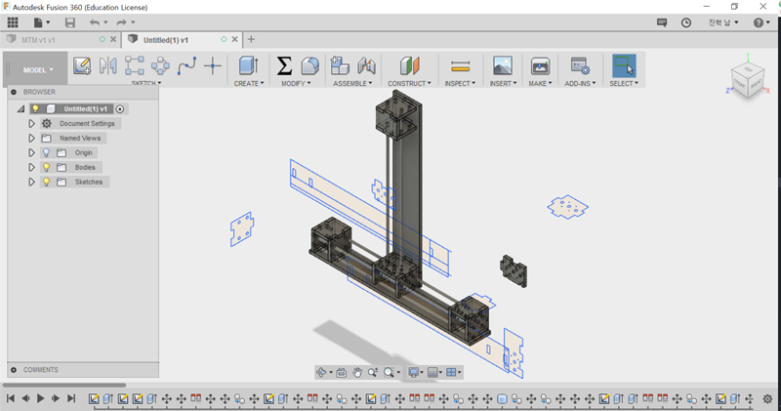This screenshot has height=411, width=781.
Task: Open the MODIFY dropdown menu
Action: pos(296,83)
